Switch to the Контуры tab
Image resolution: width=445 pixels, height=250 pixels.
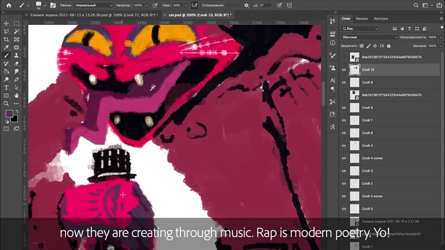click(x=381, y=19)
